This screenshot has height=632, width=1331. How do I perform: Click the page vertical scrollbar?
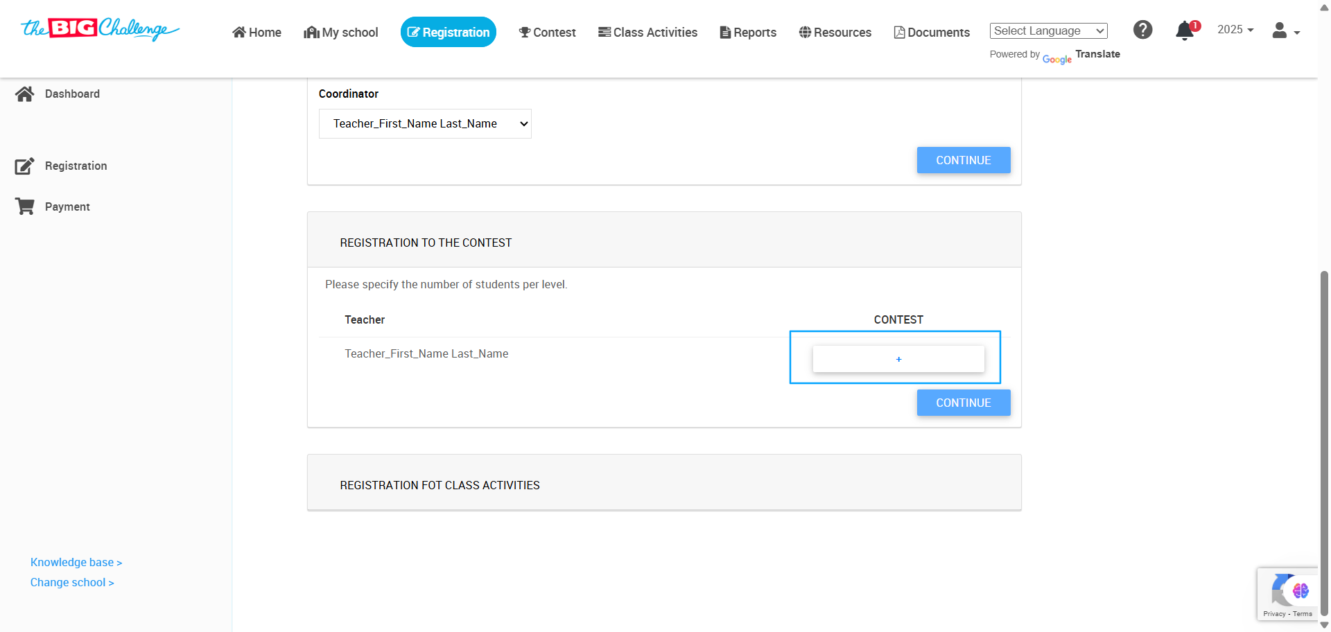point(1324,444)
